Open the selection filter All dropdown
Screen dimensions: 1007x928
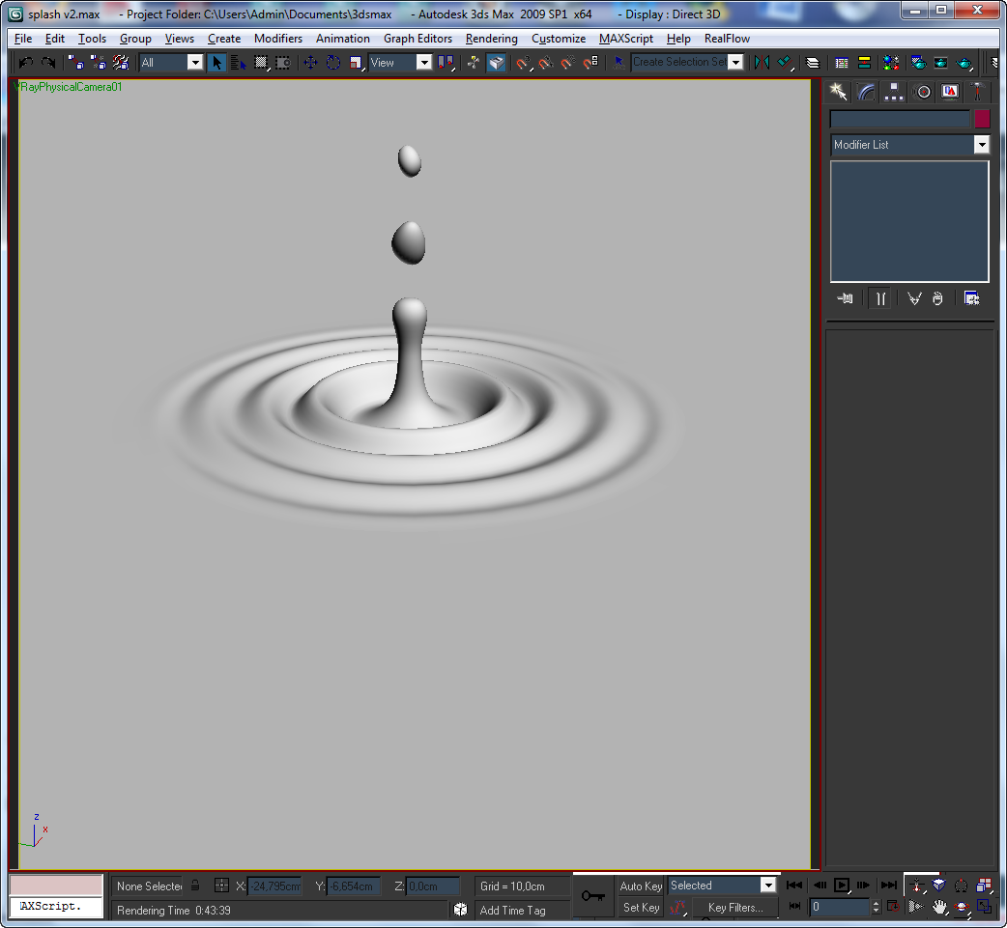pos(195,61)
